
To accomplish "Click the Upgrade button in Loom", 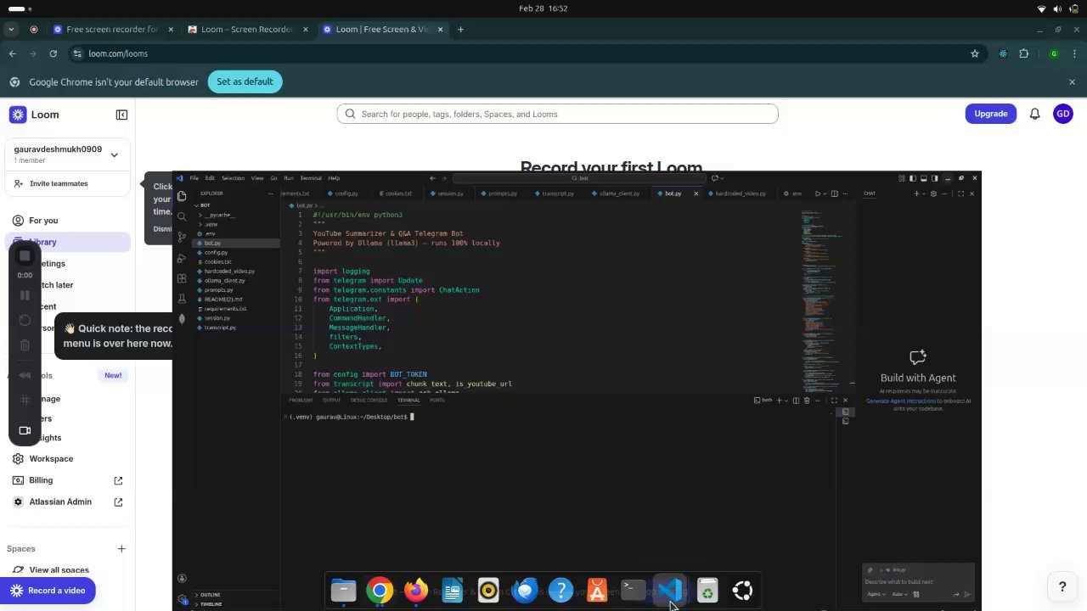I will point(990,114).
